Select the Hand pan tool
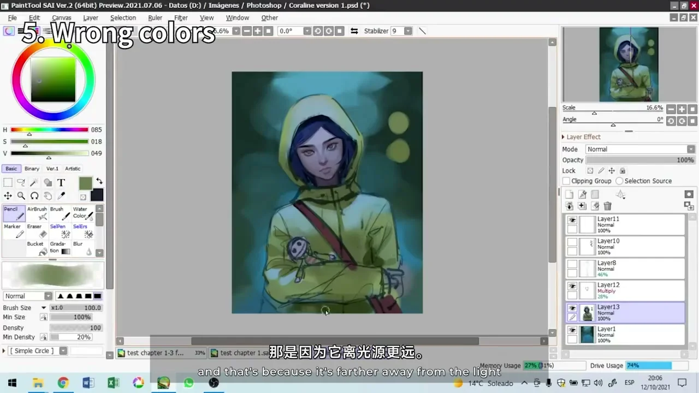Screen dimensions: 699x393 click(48, 195)
